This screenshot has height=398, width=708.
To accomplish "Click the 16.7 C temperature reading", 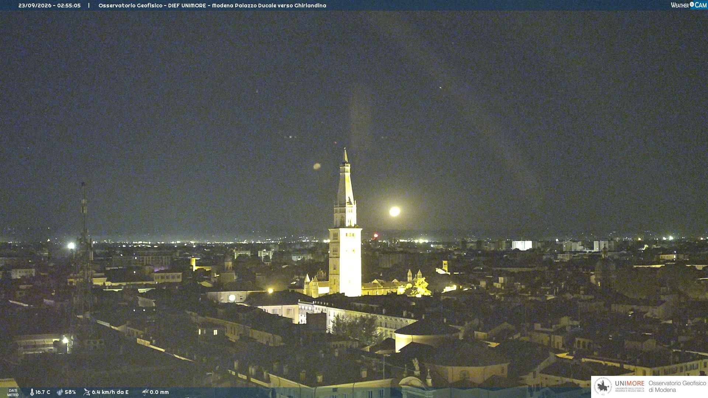I will coord(43,392).
